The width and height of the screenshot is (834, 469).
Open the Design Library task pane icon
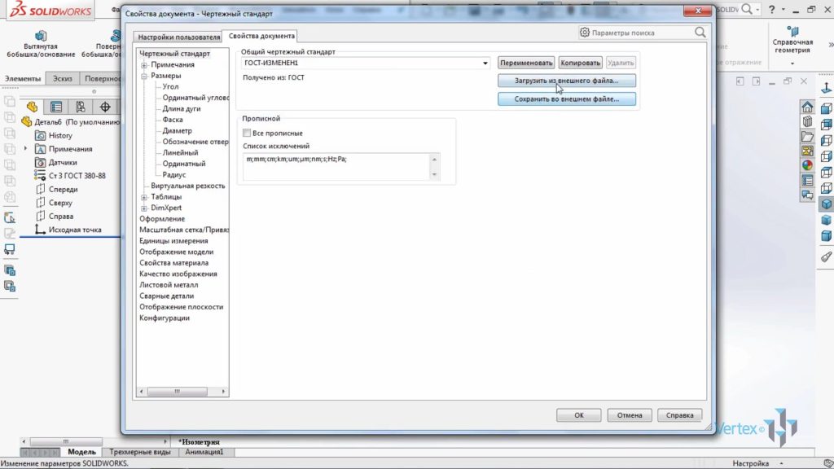[807, 122]
